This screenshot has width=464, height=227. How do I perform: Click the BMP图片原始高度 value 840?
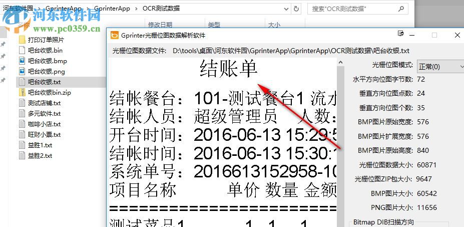[x=423, y=150]
